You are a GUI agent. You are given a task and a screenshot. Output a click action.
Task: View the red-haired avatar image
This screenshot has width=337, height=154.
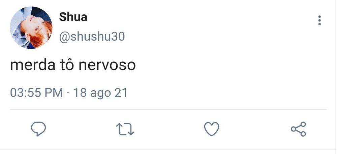click(x=31, y=28)
